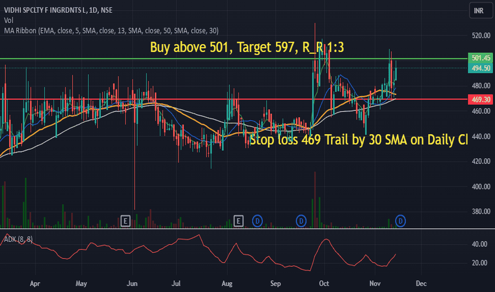This screenshot has height=292, width=495.
Task: Select the green 501.45 price label
Action: (x=480, y=58)
